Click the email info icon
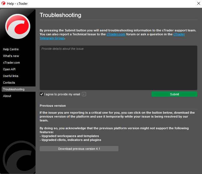 84,94
